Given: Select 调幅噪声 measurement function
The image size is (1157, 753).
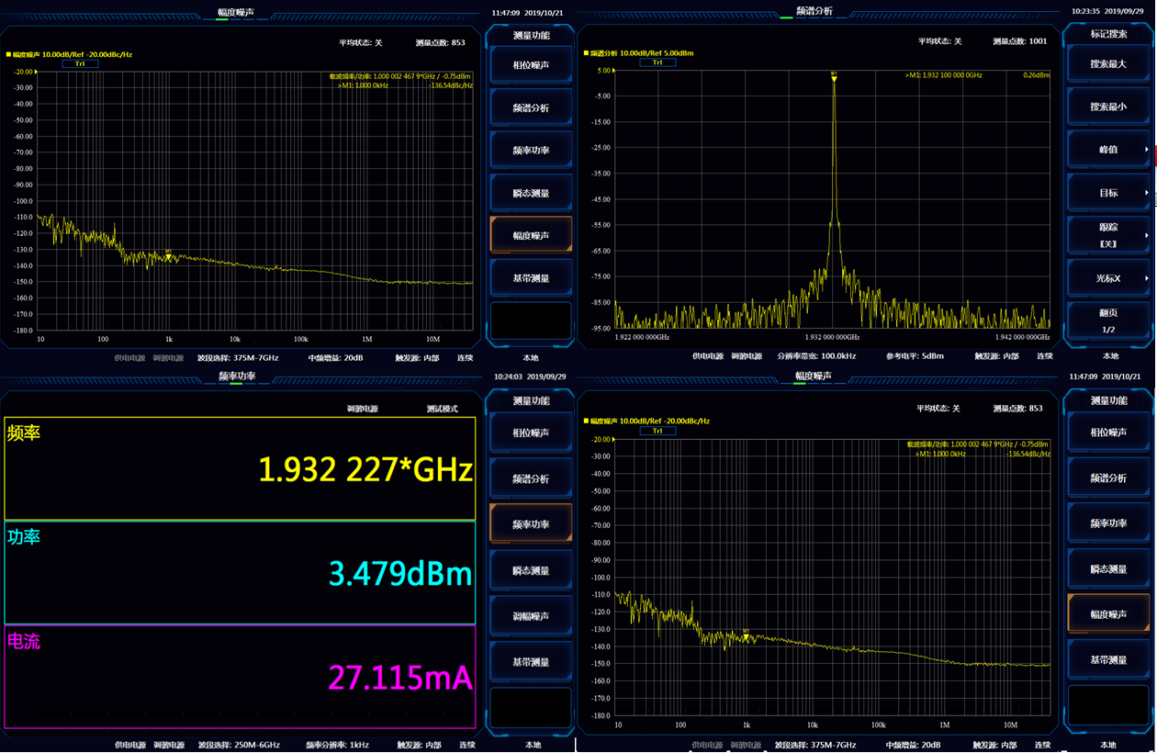Looking at the screenshot, I should coord(531,616).
